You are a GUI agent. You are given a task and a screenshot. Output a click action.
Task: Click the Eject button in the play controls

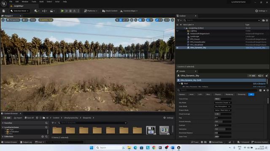point(74,11)
